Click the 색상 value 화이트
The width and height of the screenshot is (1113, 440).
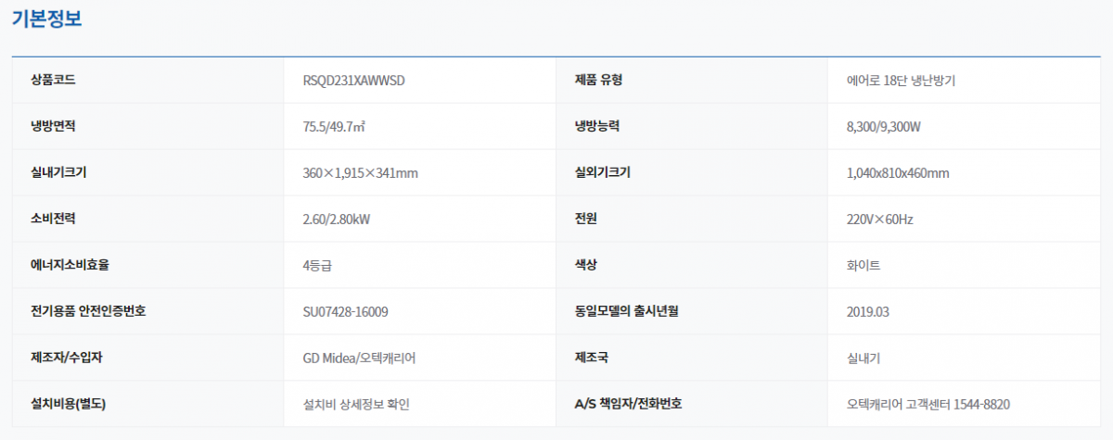point(864,265)
